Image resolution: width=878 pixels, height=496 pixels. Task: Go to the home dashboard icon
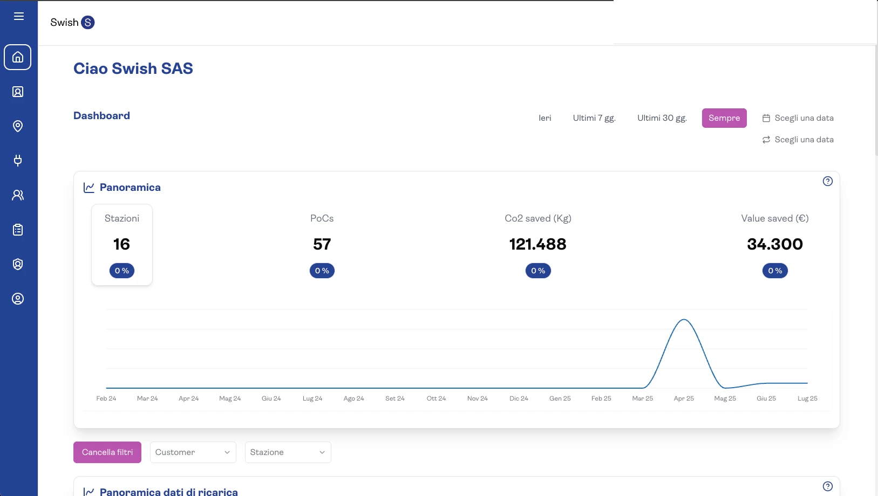coord(18,57)
